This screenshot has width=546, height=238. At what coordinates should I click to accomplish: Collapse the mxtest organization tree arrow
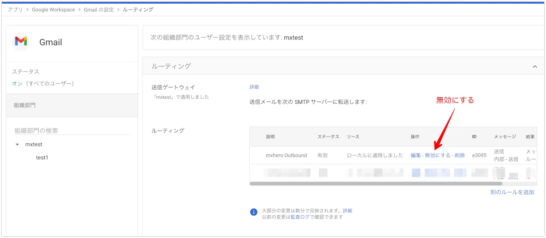point(17,144)
